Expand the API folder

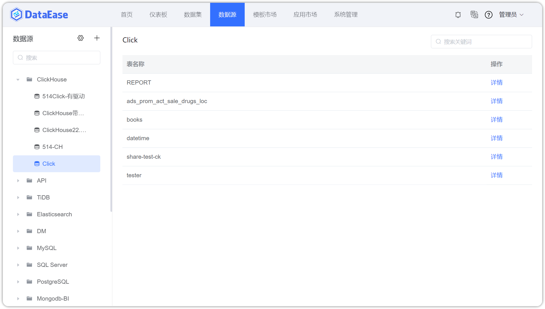pos(18,181)
